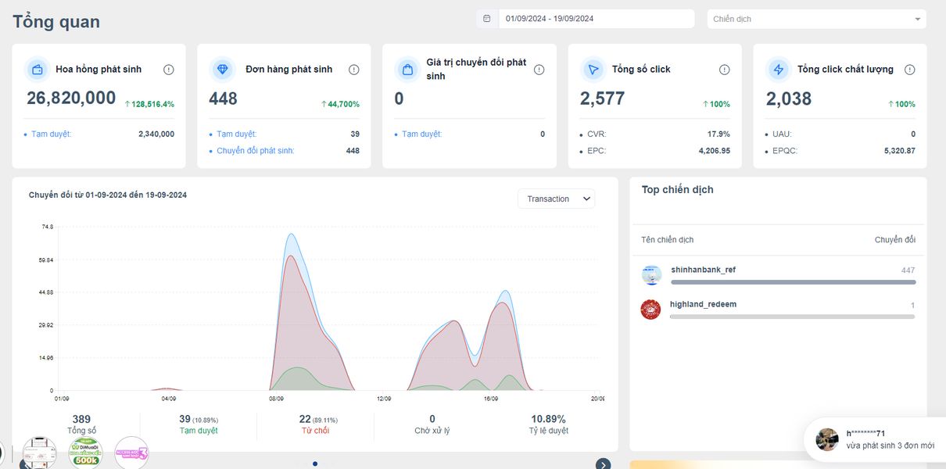The image size is (946, 469).
Task: Click the Chiến dịch dropdown arrow
Action: pyautogui.click(x=917, y=20)
